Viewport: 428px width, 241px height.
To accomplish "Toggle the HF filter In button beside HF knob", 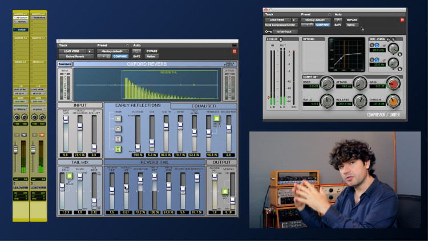I will pos(400,55).
